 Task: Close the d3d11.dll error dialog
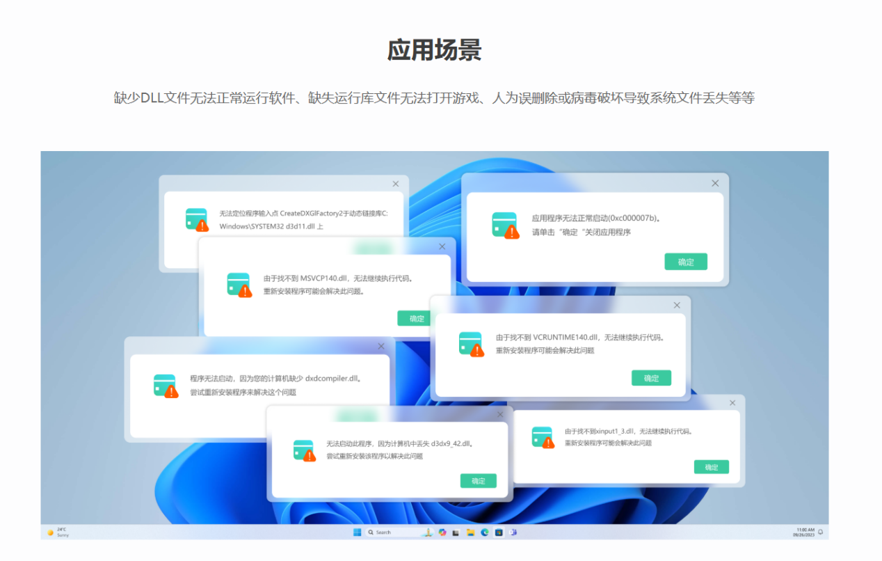(x=396, y=184)
